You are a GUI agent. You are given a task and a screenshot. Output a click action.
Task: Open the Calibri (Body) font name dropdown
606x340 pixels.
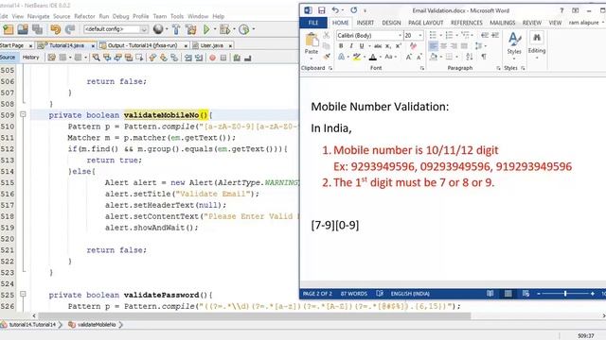point(400,35)
